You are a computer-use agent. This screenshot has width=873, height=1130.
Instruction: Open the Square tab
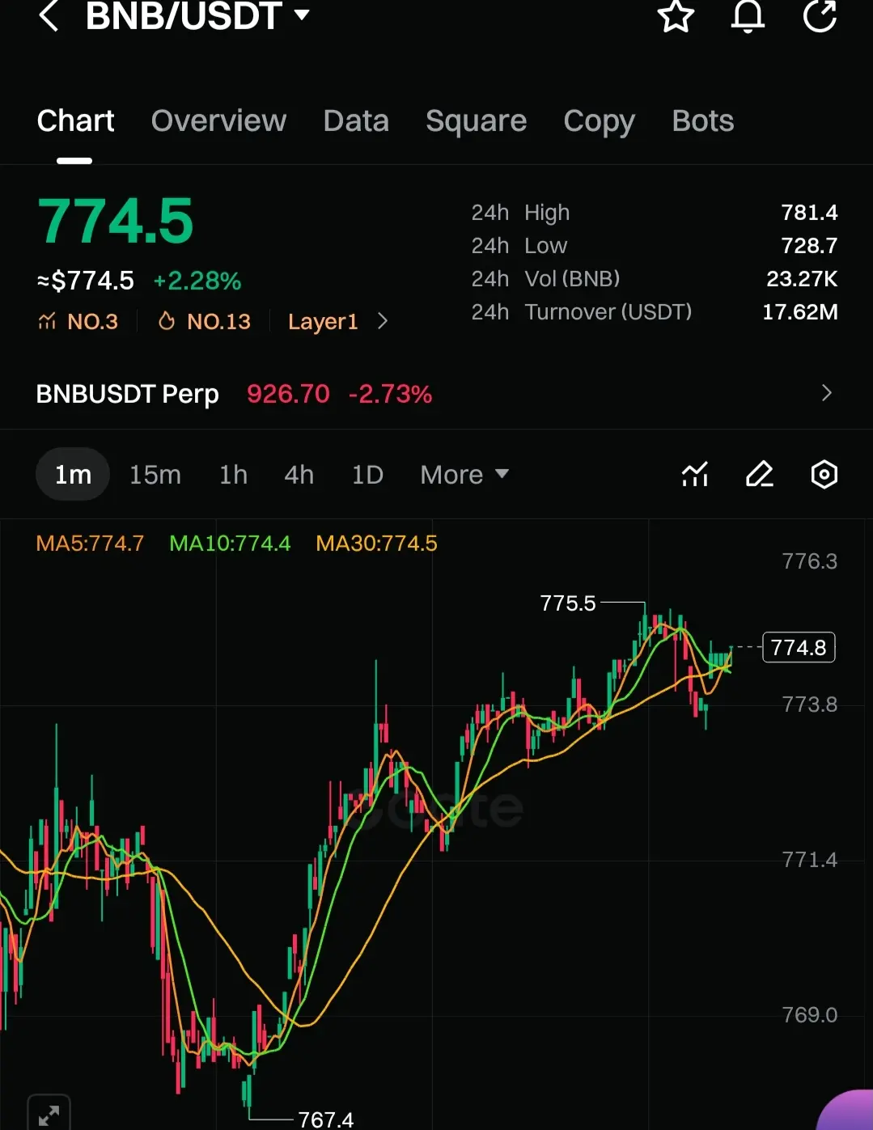476,121
